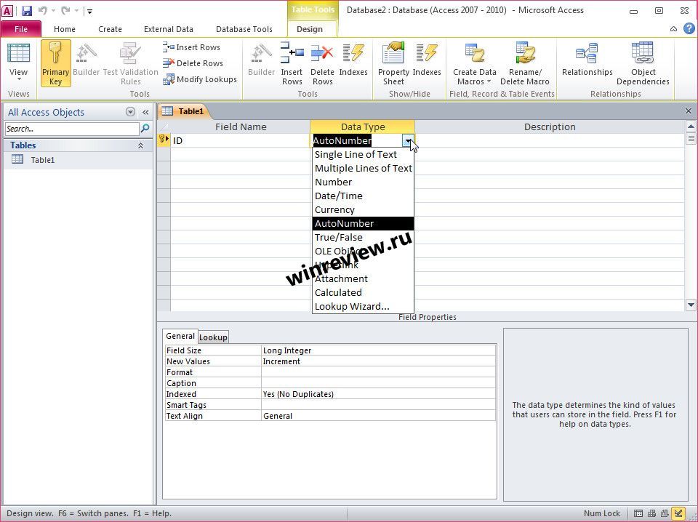The image size is (698, 522).
Task: Click the navigation pane Search box
Action: point(72,129)
